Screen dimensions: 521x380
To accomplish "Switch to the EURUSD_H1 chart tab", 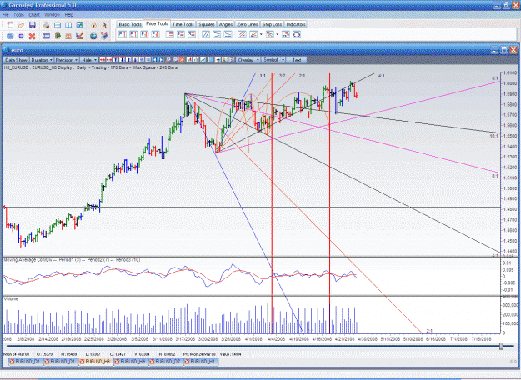I will pyautogui.click(x=200, y=362).
